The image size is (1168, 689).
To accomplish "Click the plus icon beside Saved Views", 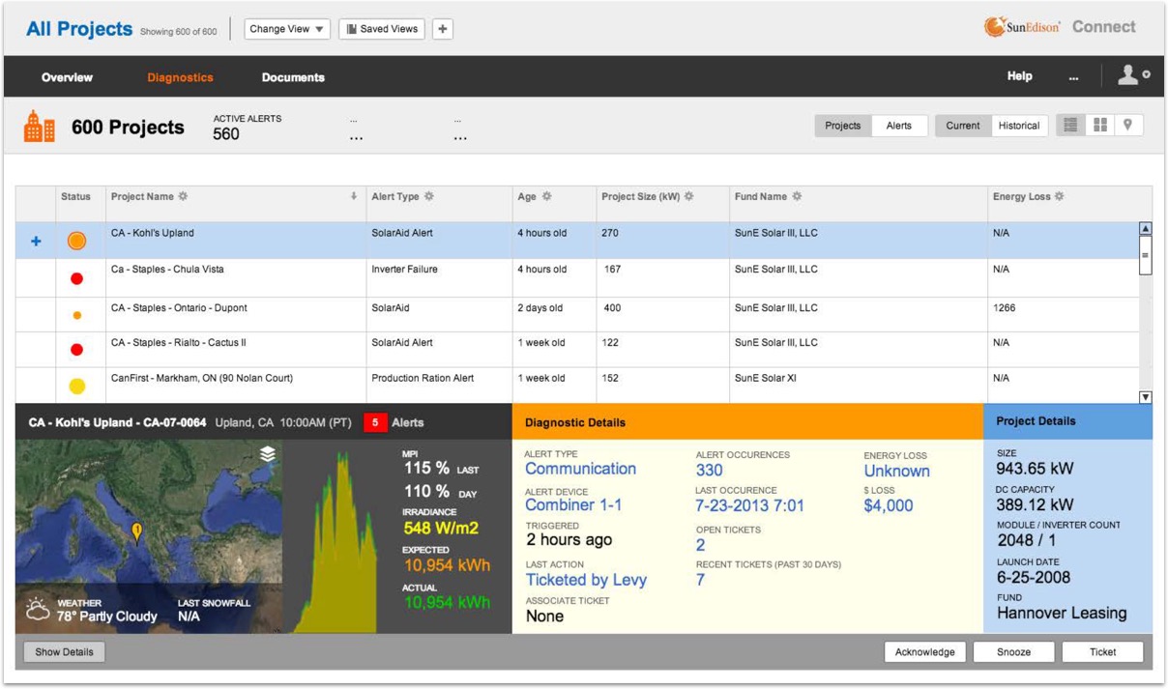I will click(x=443, y=29).
